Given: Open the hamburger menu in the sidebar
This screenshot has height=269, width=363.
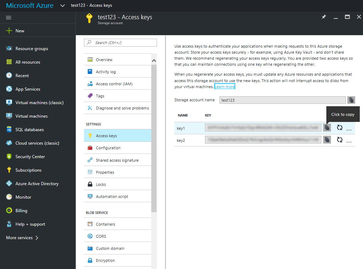Looking at the screenshot, I should (x=9, y=17).
